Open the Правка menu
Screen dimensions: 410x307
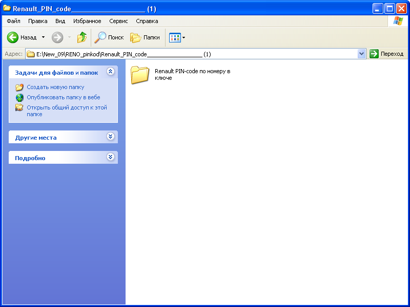37,21
